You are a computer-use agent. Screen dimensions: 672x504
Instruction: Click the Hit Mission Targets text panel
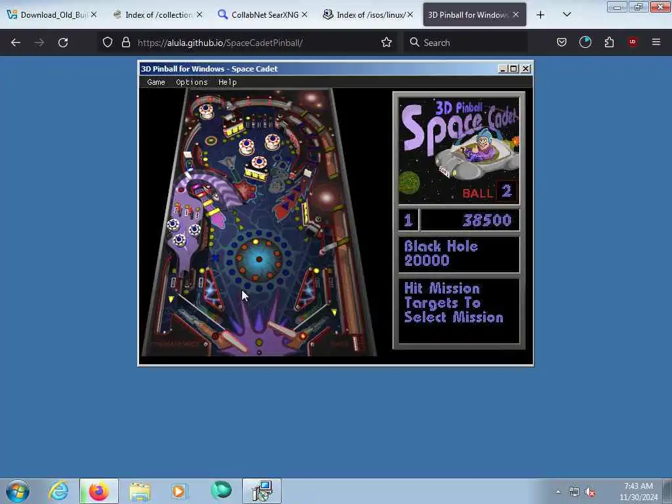459,310
